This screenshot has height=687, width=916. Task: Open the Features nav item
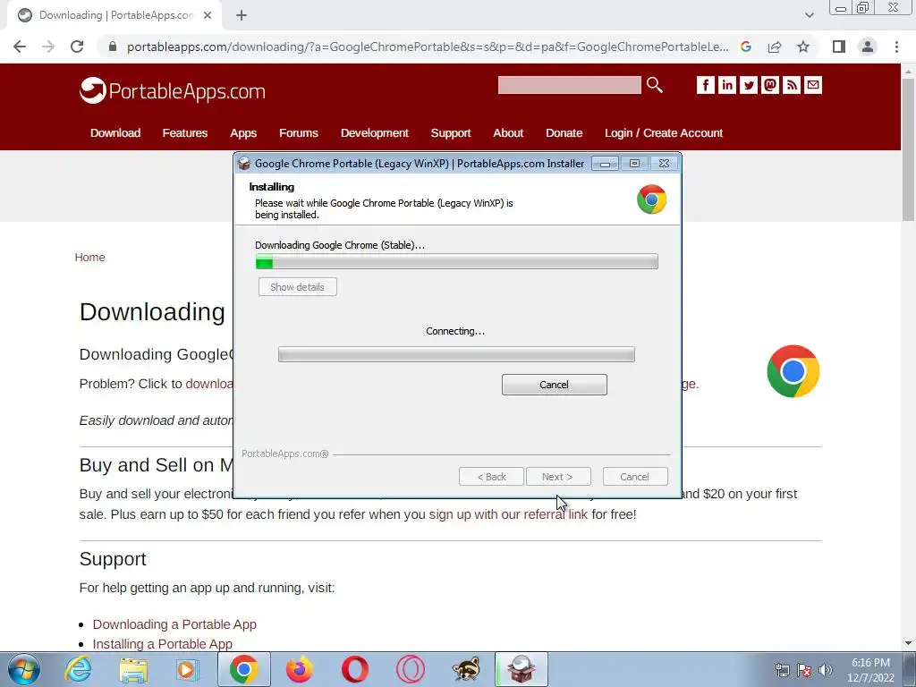pos(184,133)
